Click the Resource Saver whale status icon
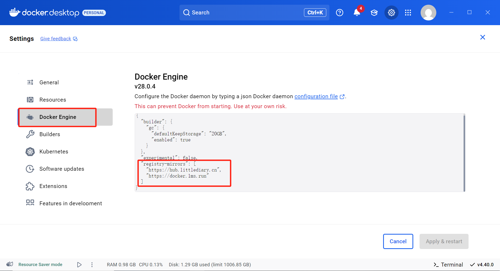 [10, 264]
